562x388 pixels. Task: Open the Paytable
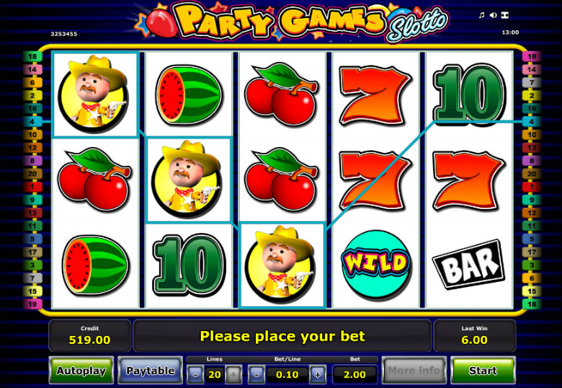point(150,371)
